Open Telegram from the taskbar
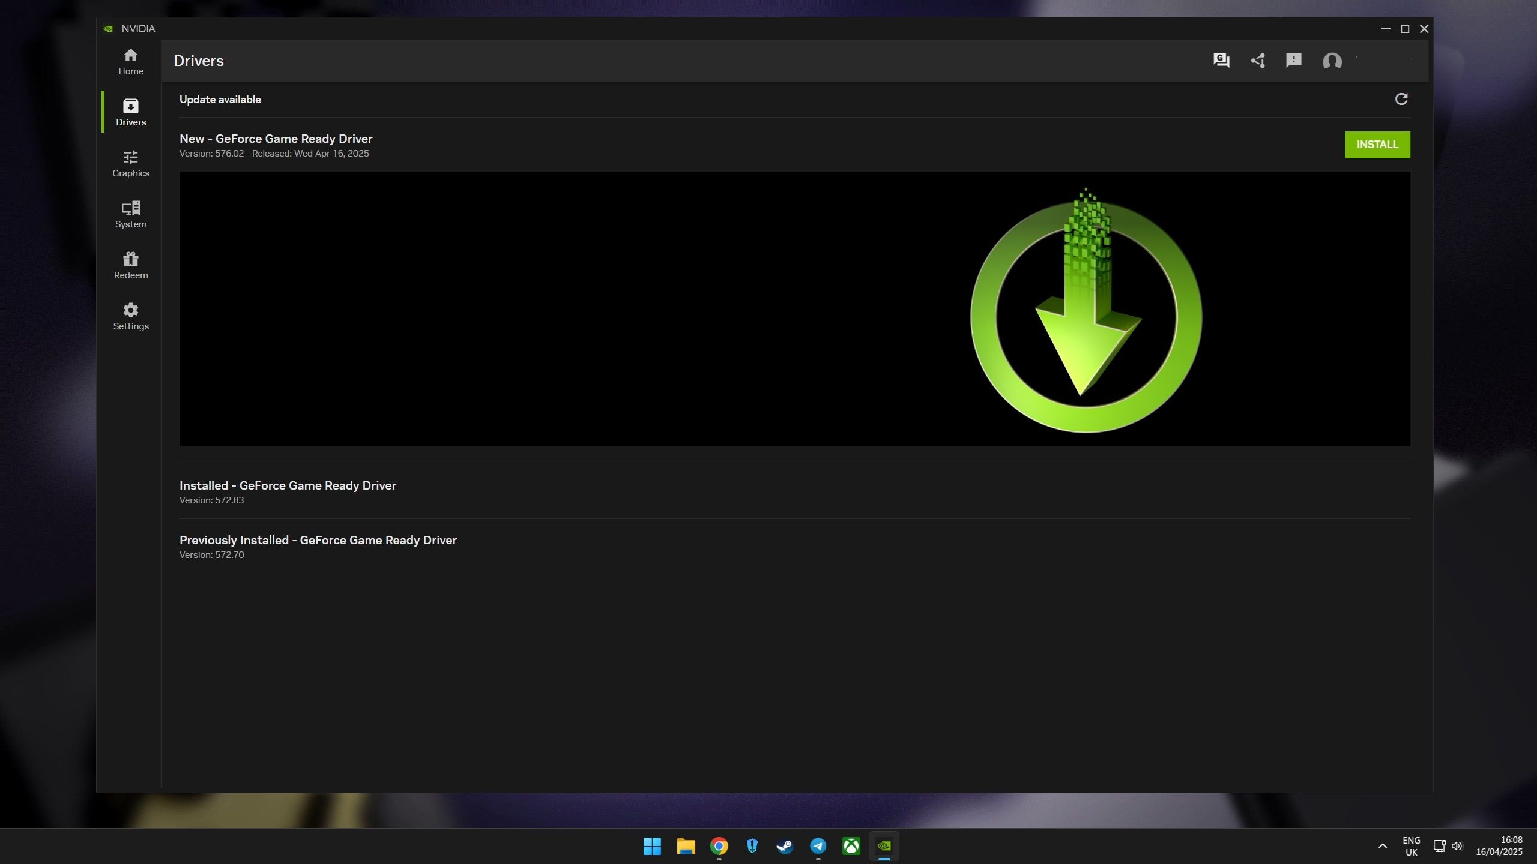This screenshot has height=864, width=1537. point(818,846)
